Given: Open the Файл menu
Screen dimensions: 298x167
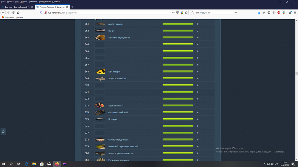Looking at the screenshot, I should [x=3, y=1].
